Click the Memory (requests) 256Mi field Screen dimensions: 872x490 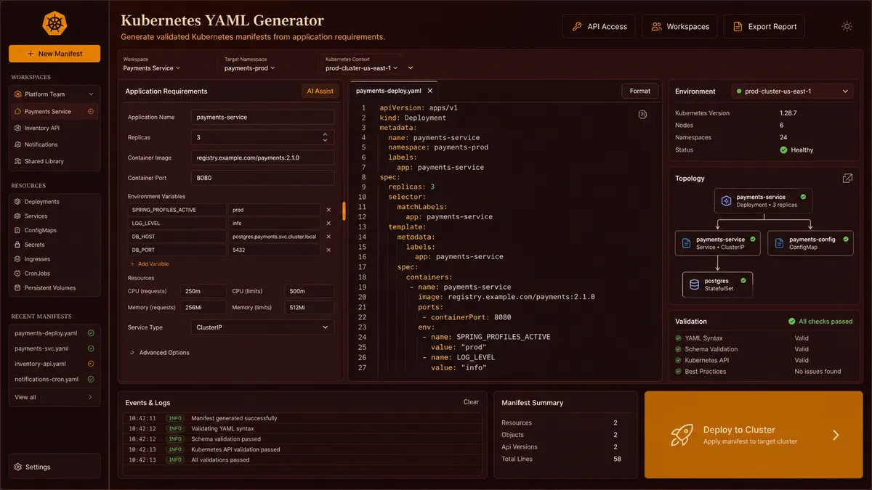coord(205,307)
